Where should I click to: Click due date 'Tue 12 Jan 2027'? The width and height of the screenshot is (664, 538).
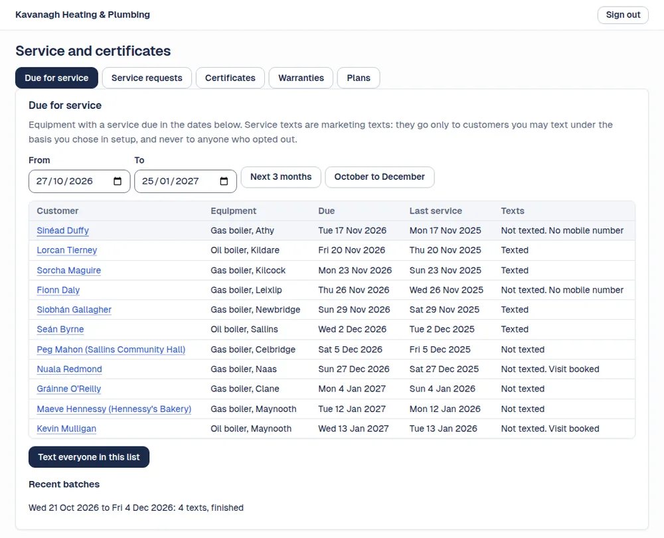pyautogui.click(x=352, y=409)
